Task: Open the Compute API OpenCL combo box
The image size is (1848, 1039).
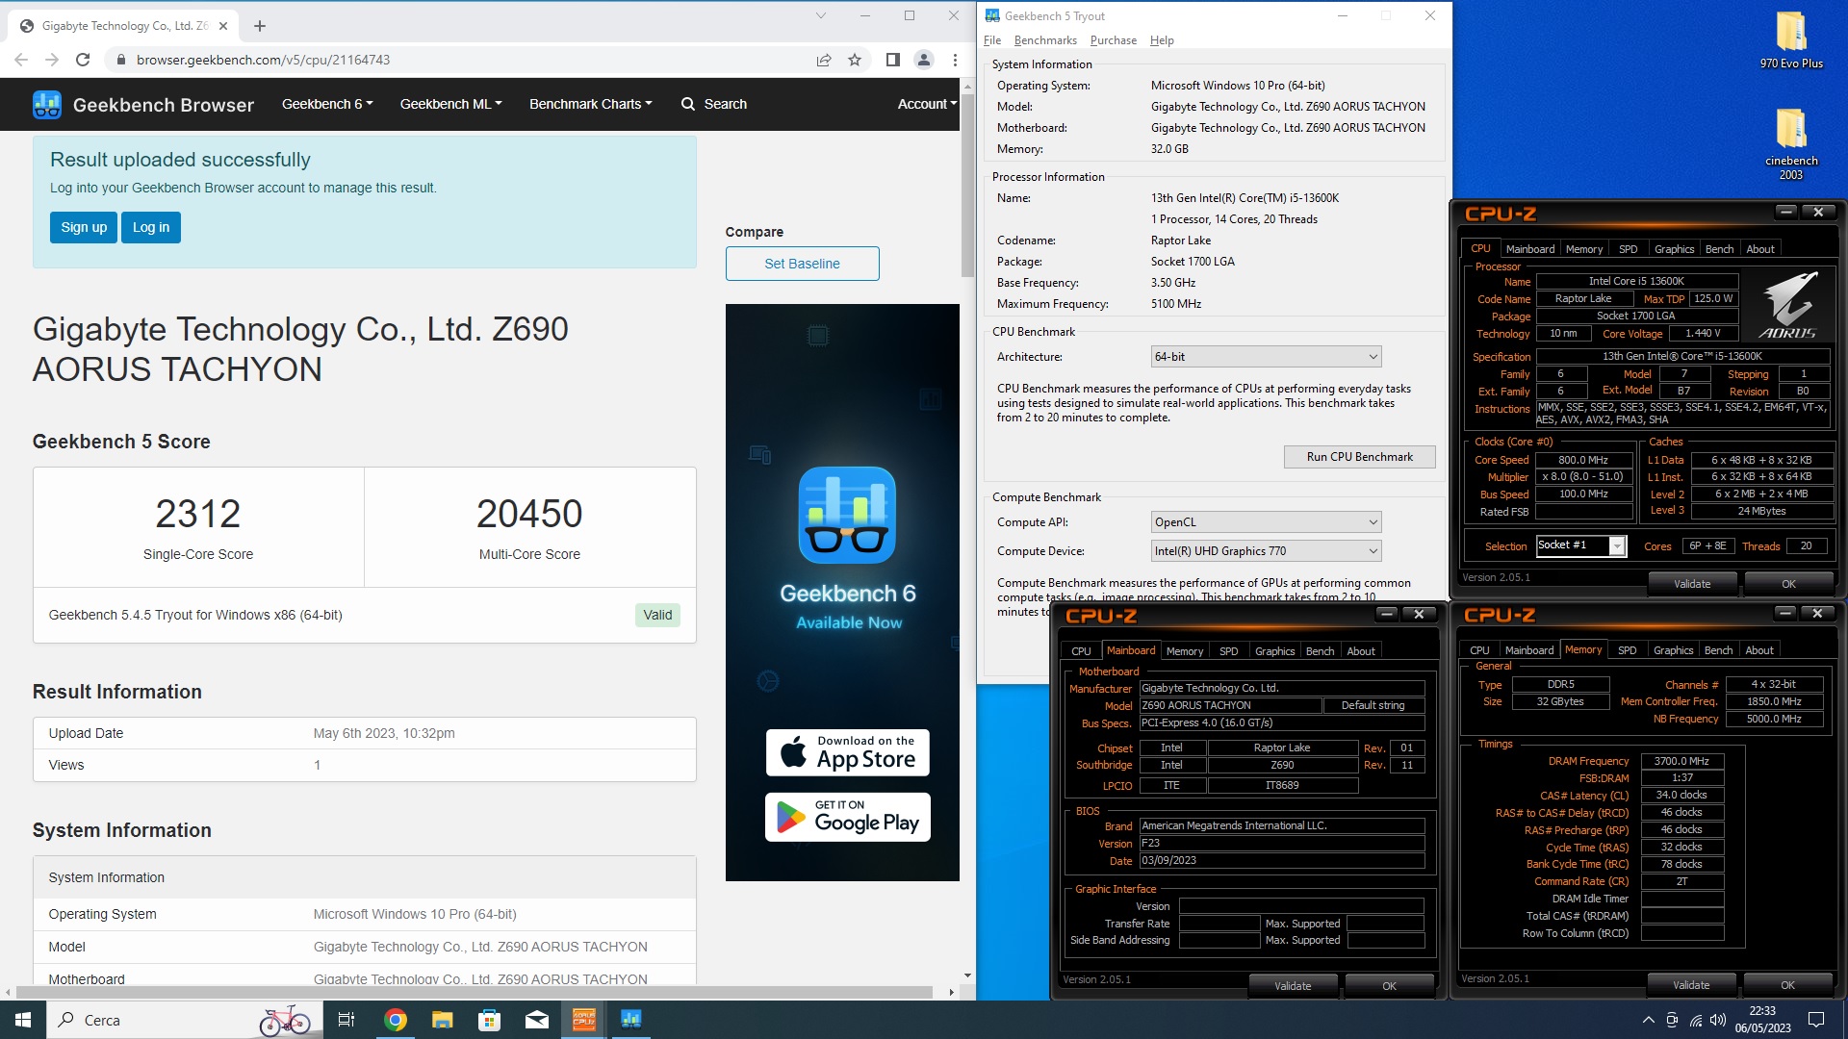Action: (x=1266, y=522)
